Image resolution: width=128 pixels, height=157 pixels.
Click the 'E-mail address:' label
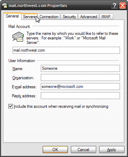tap(24, 87)
